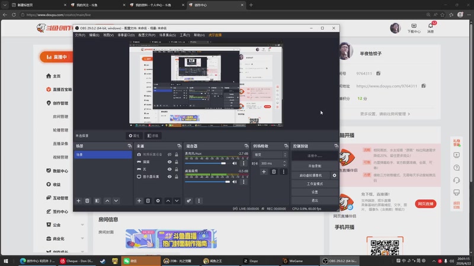474x266 pixels.
Task: Delete the selected scene with the Scenes panel trash icon
Action: click(x=87, y=201)
